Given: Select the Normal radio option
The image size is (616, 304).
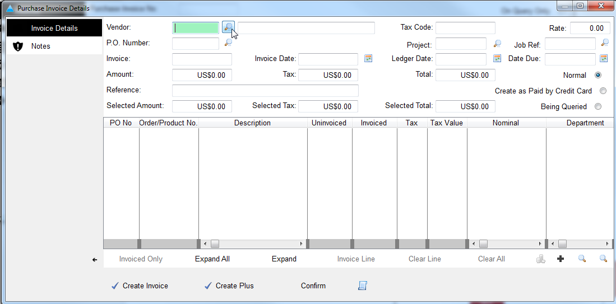Looking at the screenshot, I should [598, 75].
